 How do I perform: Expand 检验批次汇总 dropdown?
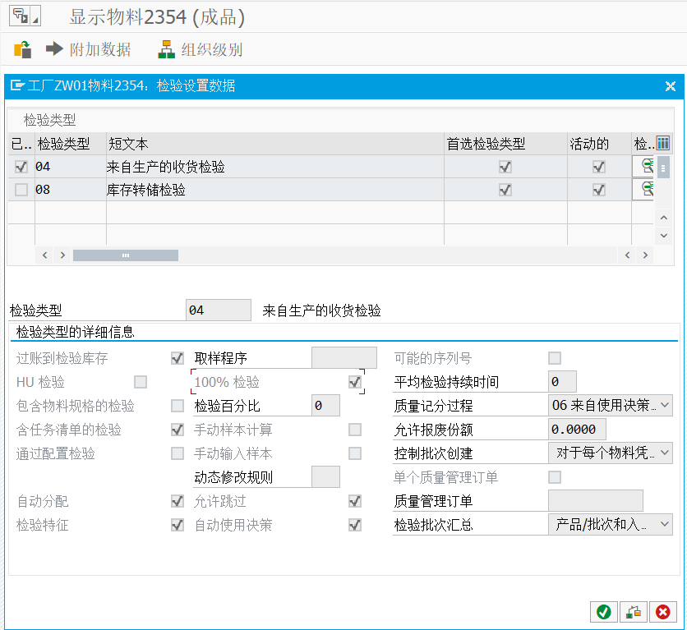tap(664, 524)
